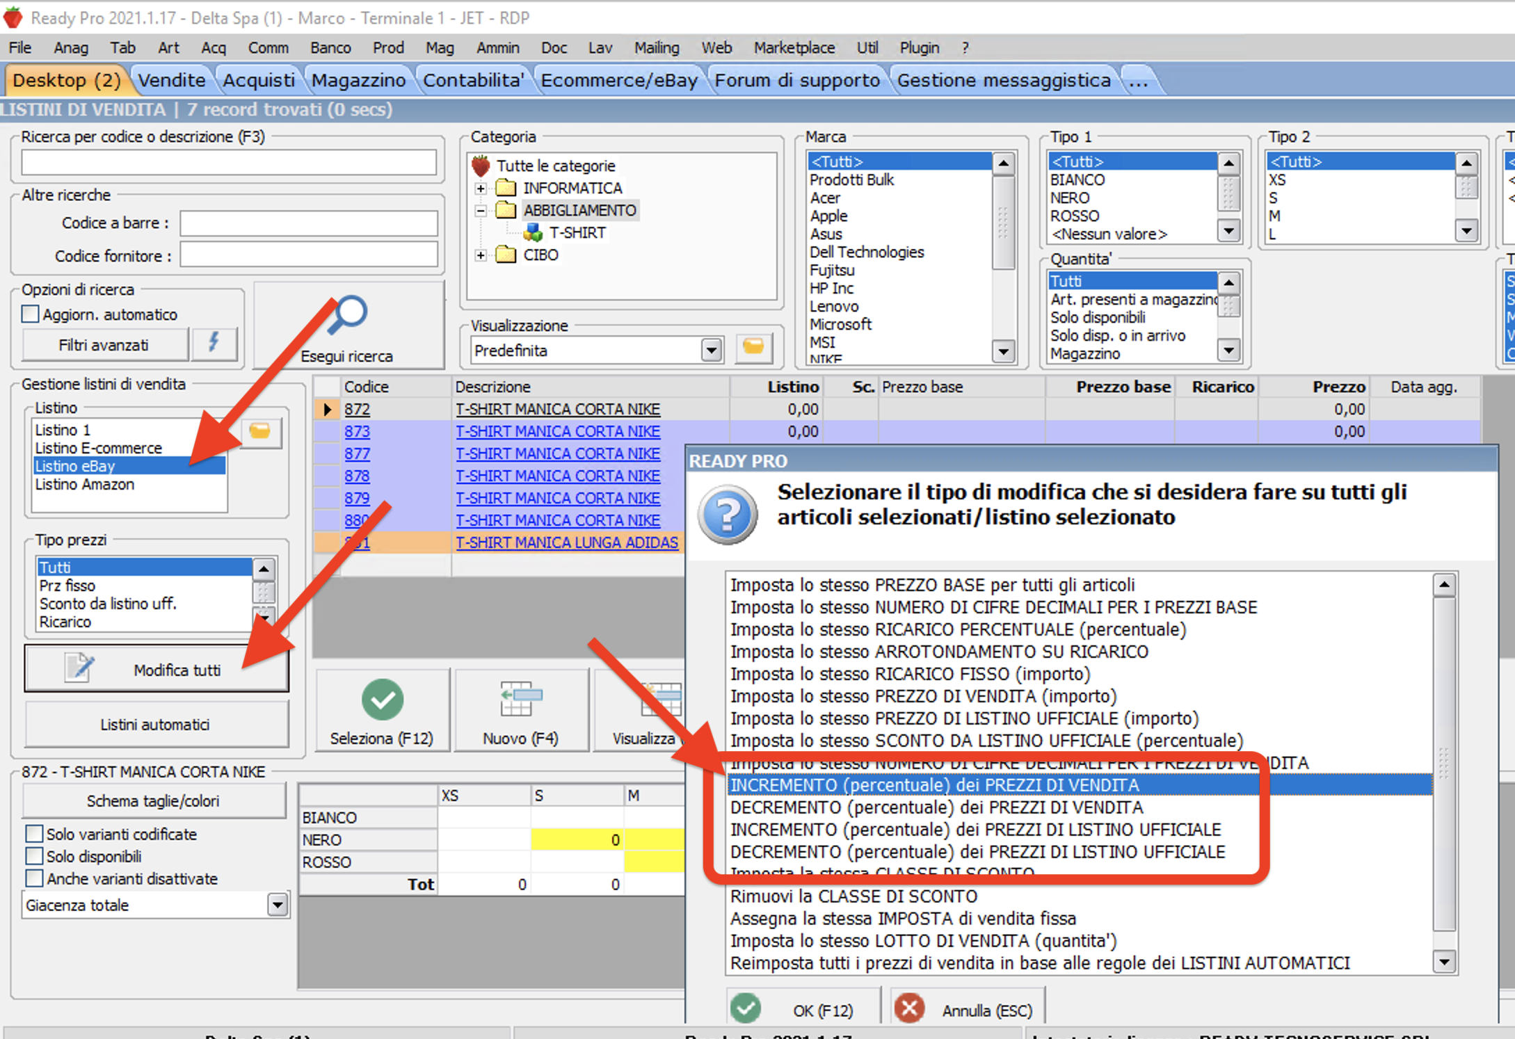Click Tipo prezzi list scroll up arrow
The width and height of the screenshot is (1515, 1039).
click(x=264, y=569)
